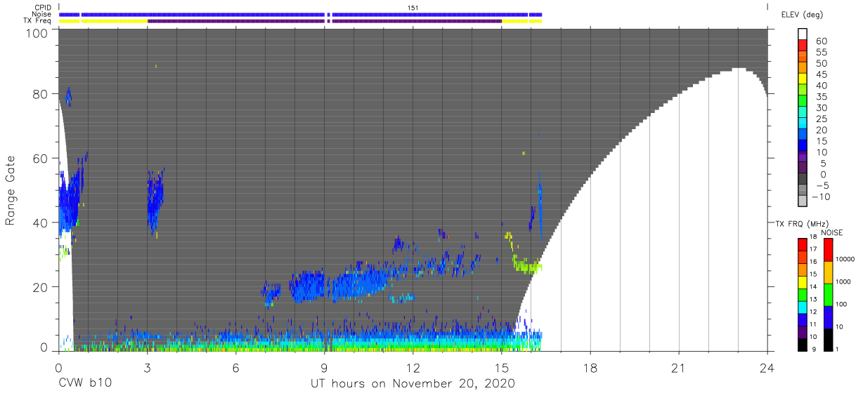Select the white top elevation colorbar segment
The image size is (863, 398).
click(x=803, y=34)
